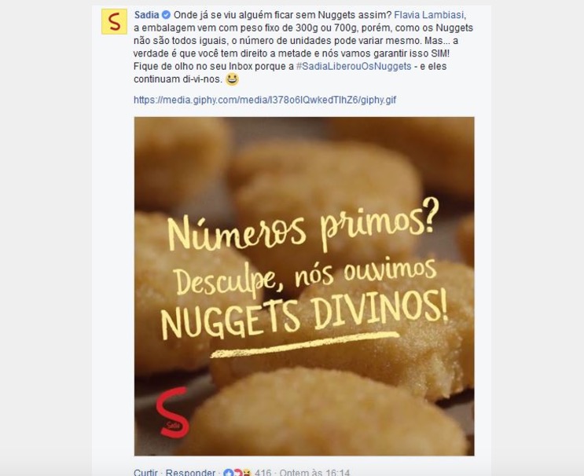Viewport: 584px width, 476px height.
Task: Open the nuggets image attachment
Action: point(304,286)
